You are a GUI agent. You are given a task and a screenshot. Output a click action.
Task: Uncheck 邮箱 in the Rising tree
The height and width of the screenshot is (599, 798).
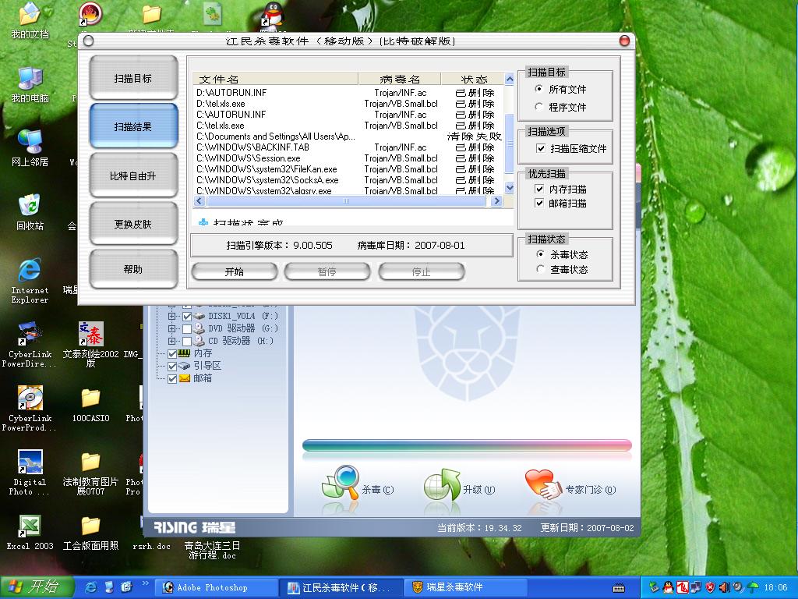click(x=172, y=378)
